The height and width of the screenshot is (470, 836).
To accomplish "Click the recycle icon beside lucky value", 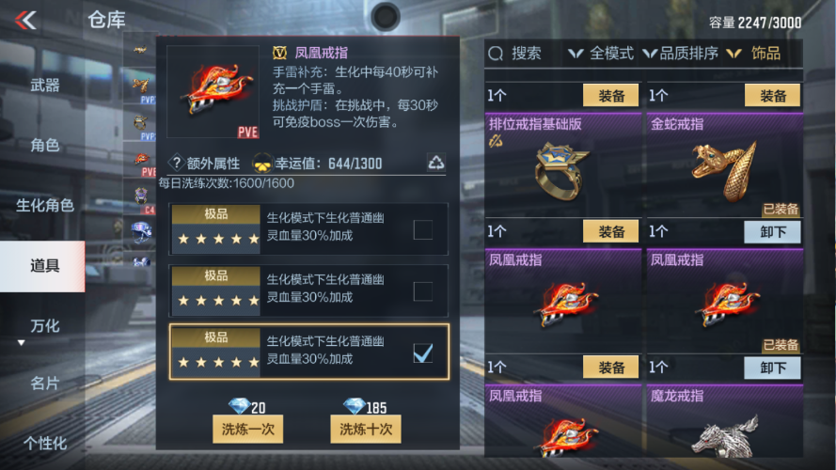I will click(x=436, y=162).
